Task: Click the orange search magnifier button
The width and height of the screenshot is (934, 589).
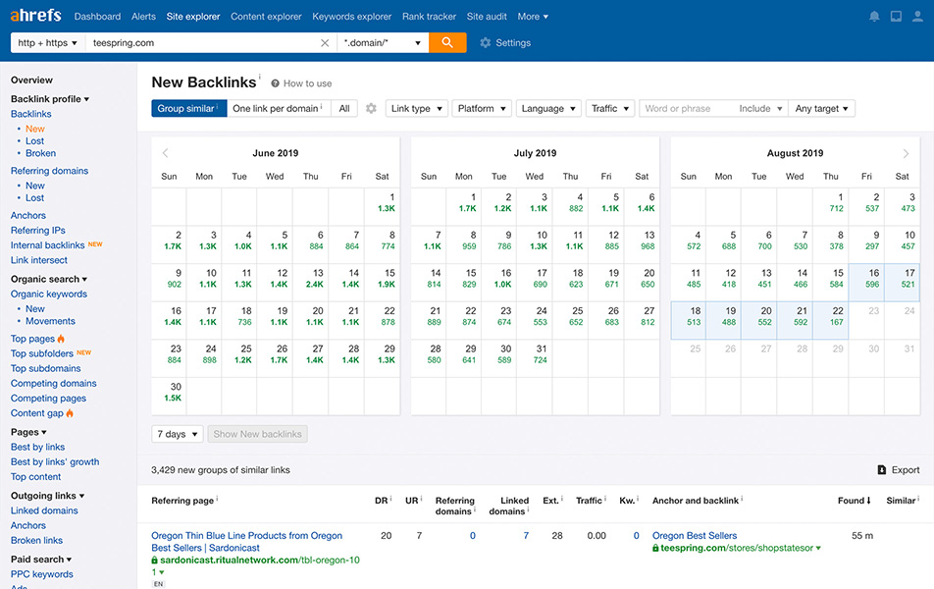Action: coord(447,43)
